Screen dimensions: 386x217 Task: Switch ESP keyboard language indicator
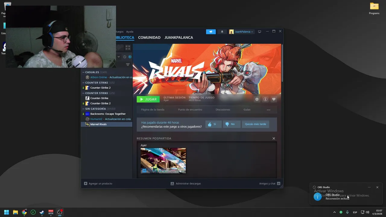click(355, 212)
